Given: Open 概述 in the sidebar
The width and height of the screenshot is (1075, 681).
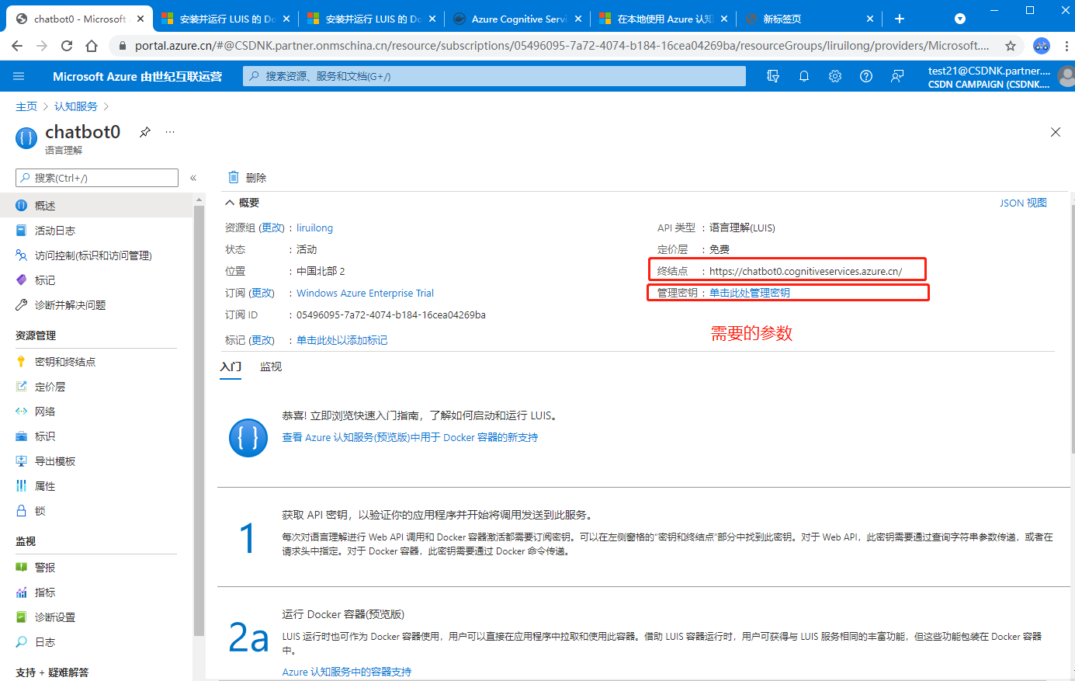Looking at the screenshot, I should click(96, 206).
